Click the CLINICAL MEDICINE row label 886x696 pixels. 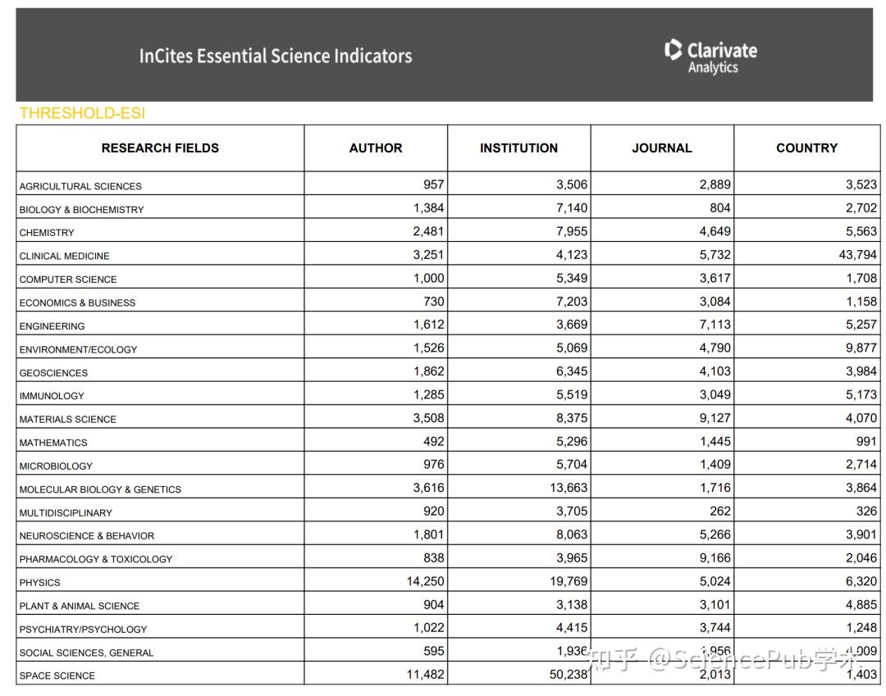[x=64, y=256]
